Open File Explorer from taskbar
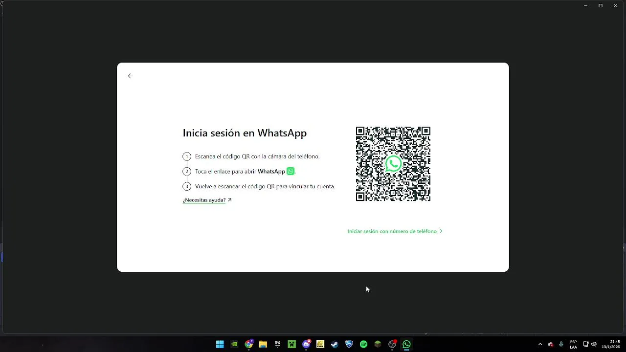Image resolution: width=626 pixels, height=352 pixels. [x=263, y=344]
